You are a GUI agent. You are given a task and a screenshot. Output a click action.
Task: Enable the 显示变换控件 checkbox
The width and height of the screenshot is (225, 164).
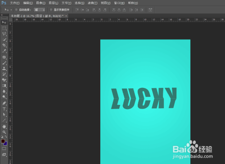click(51, 10)
